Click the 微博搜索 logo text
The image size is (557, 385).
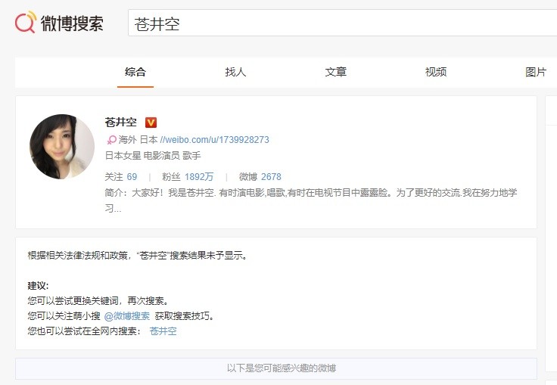tap(71, 23)
